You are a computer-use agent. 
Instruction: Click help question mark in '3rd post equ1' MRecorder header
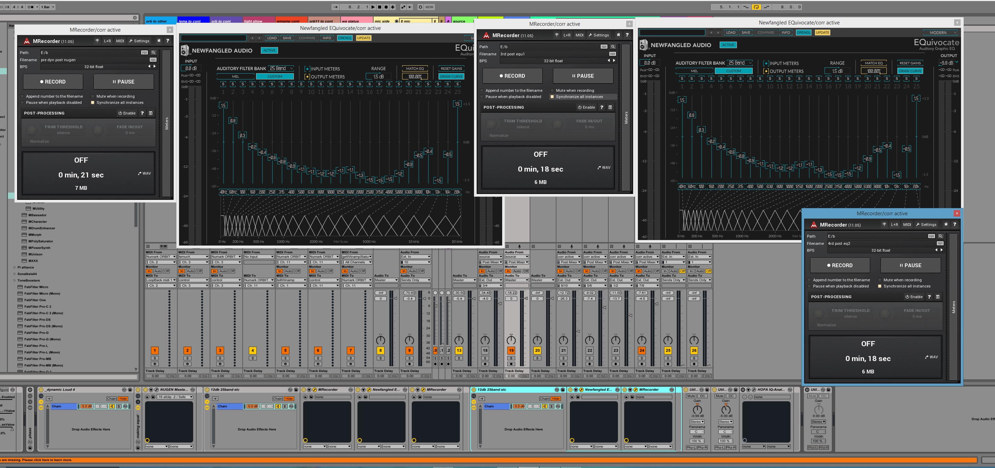(x=627, y=35)
